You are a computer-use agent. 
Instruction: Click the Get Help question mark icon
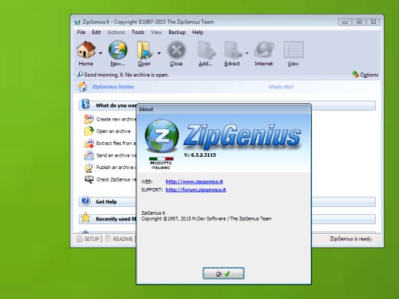86,200
